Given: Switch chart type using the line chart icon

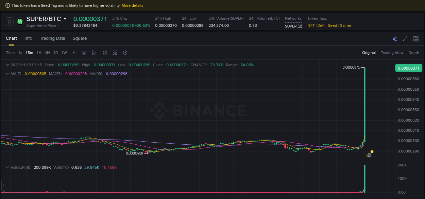Looking at the screenshot, I should coord(94,53).
